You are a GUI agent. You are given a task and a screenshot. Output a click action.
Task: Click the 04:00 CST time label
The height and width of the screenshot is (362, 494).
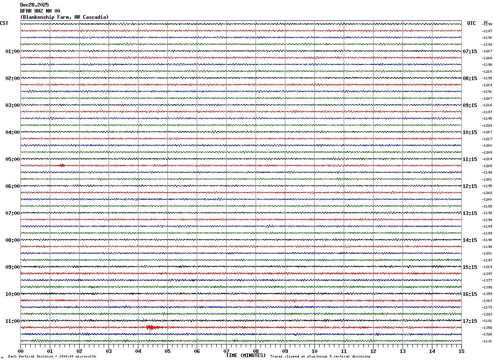coord(13,132)
